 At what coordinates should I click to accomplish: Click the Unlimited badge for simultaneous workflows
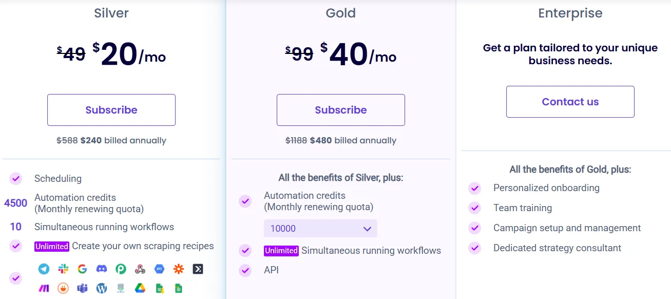click(281, 251)
